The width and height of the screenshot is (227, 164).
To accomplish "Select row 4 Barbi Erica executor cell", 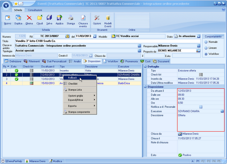I will coord(129,83).
